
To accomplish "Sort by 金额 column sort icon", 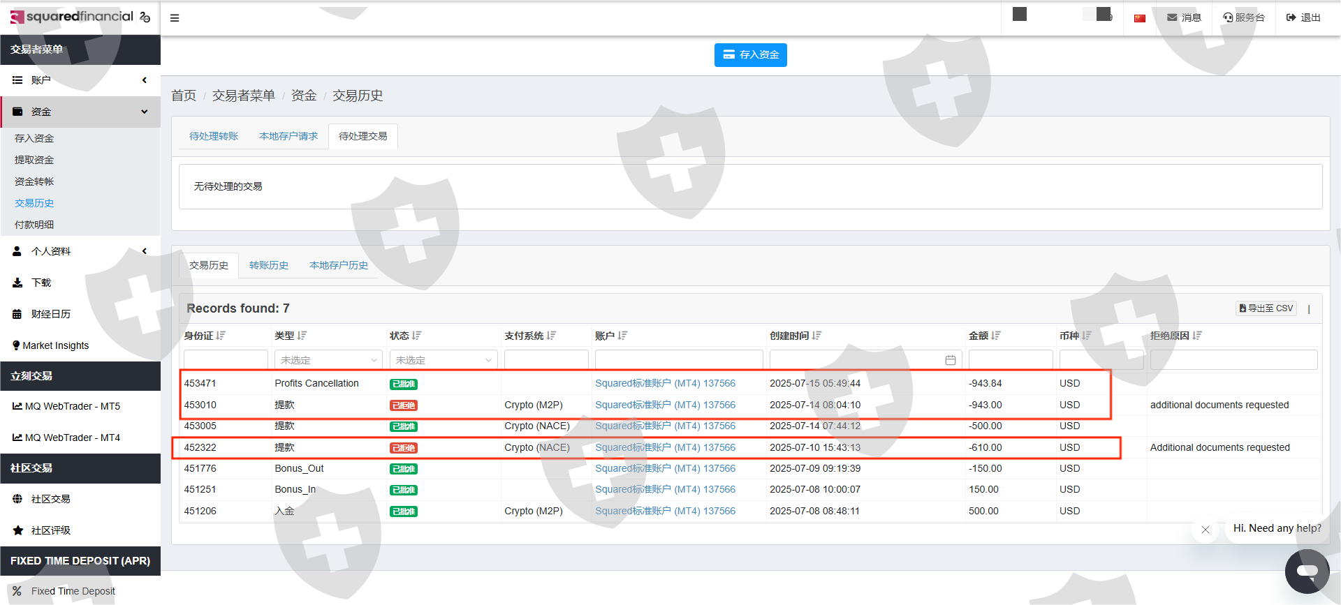I will click(x=996, y=336).
